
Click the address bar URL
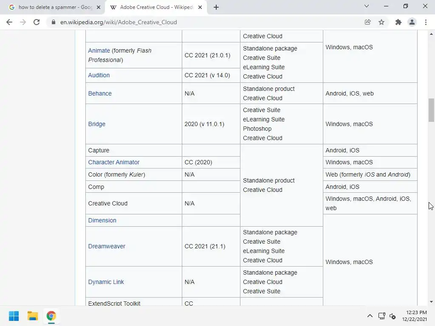119,22
